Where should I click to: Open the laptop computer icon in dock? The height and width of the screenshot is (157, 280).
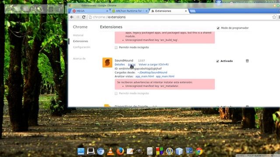coord(91,151)
